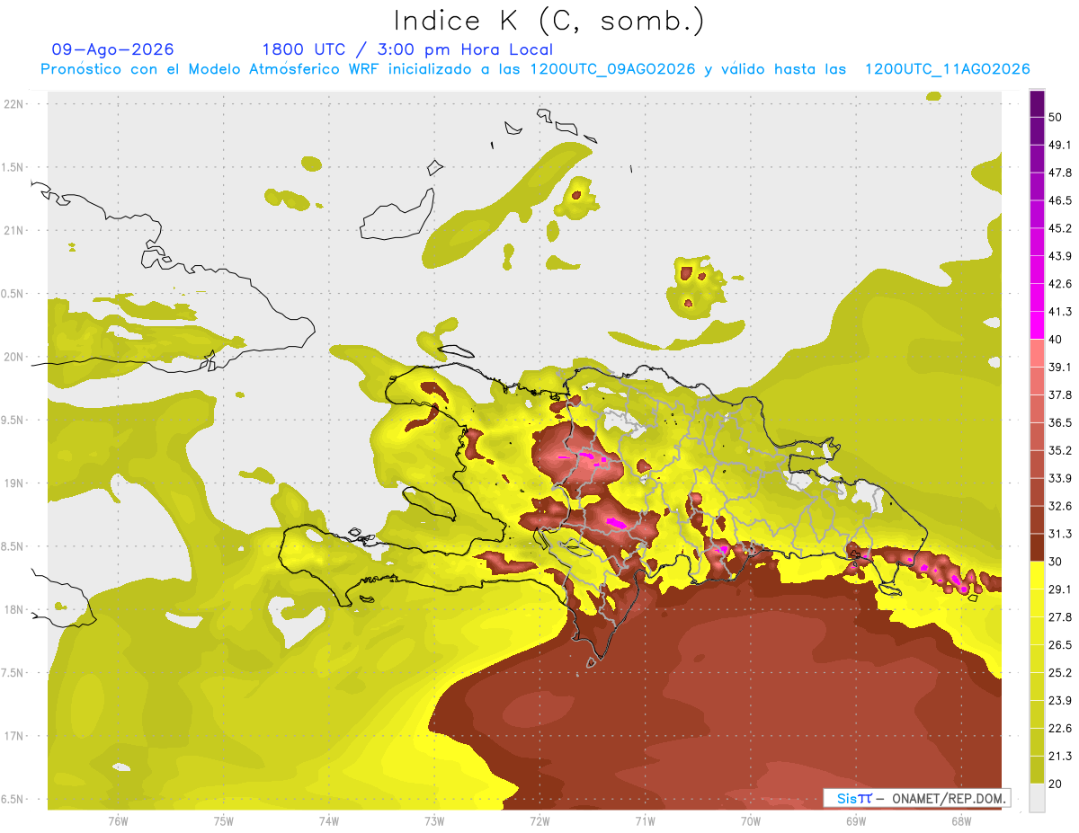This screenshot has width=1079, height=833.
Task: Click the color scale value "31.3"
Action: pos(1060,534)
